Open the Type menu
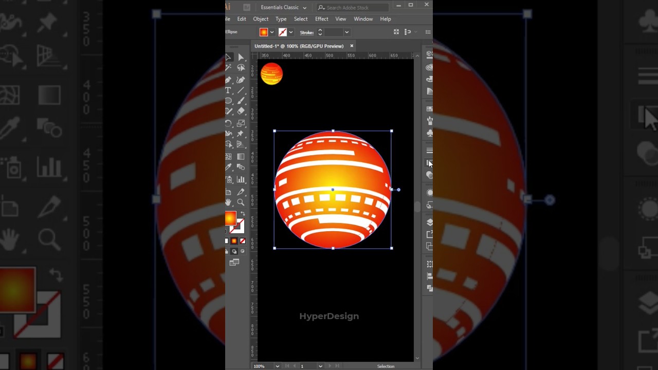The image size is (658, 370). tap(281, 19)
